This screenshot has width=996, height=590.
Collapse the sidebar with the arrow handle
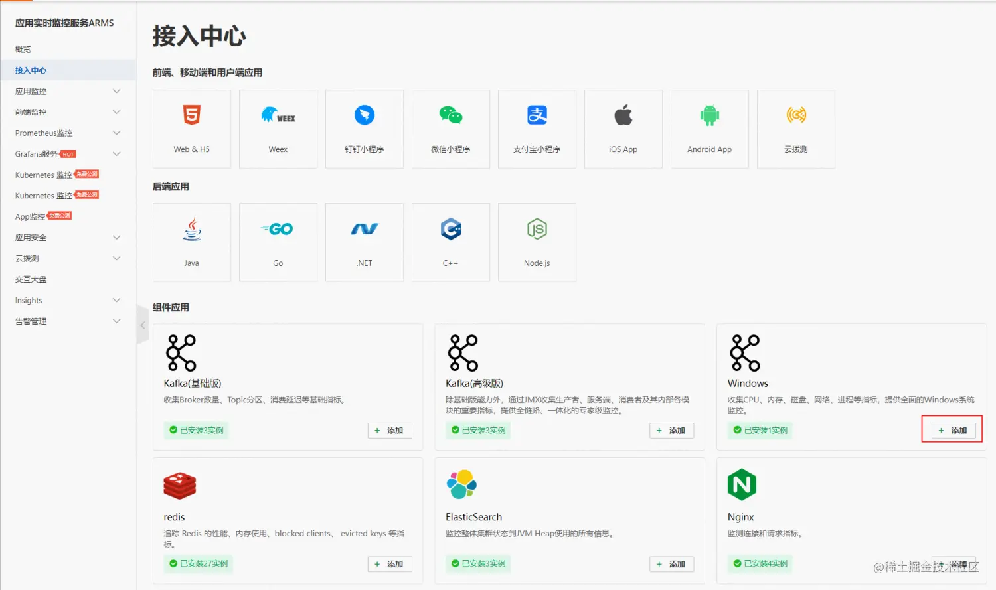click(x=143, y=325)
